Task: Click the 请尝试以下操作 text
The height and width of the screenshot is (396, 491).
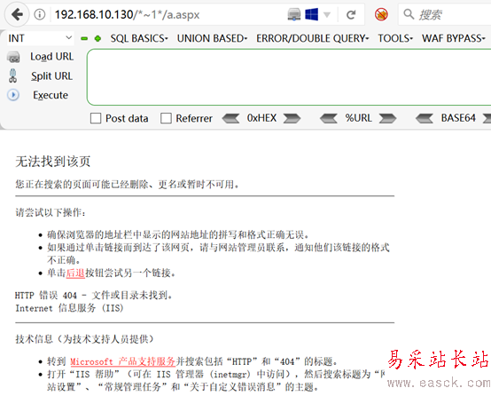Action: pos(51,213)
